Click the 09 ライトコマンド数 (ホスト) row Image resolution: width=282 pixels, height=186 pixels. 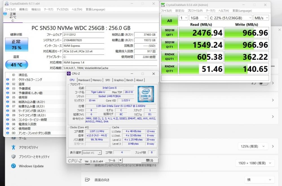36,115
